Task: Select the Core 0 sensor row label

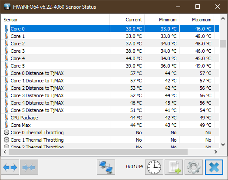Action: point(18,29)
